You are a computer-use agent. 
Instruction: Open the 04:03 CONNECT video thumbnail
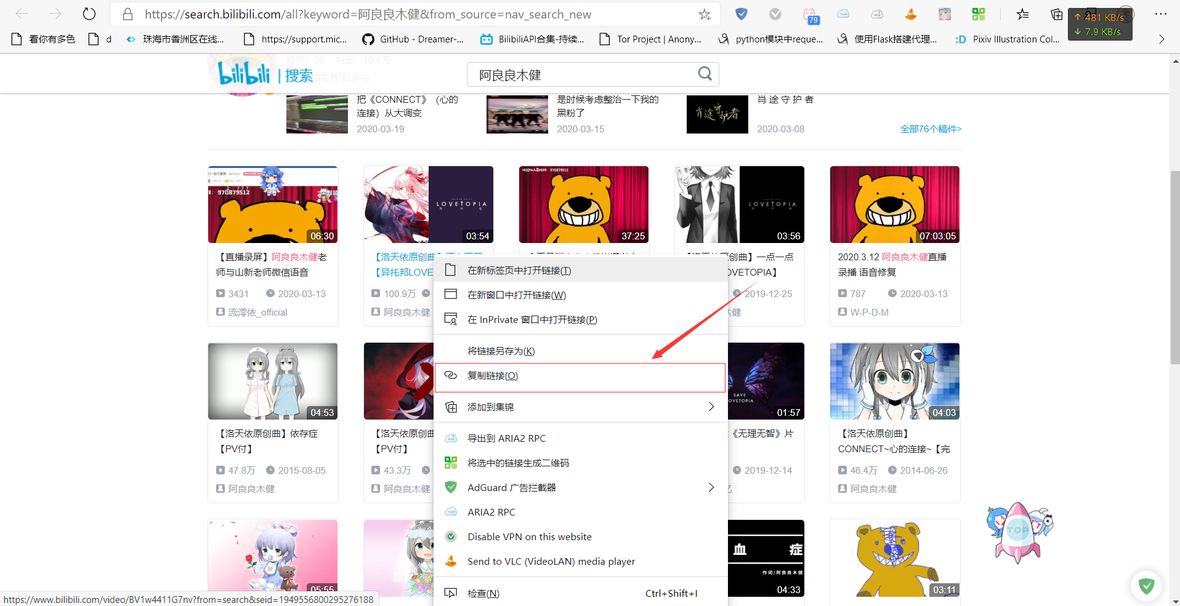895,381
